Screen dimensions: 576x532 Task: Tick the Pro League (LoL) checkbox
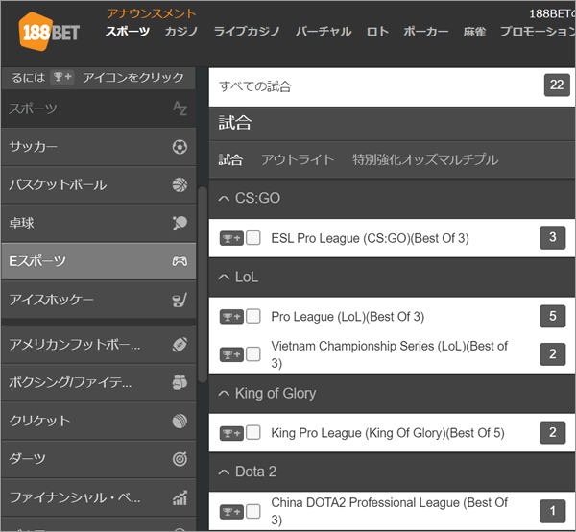point(253,316)
